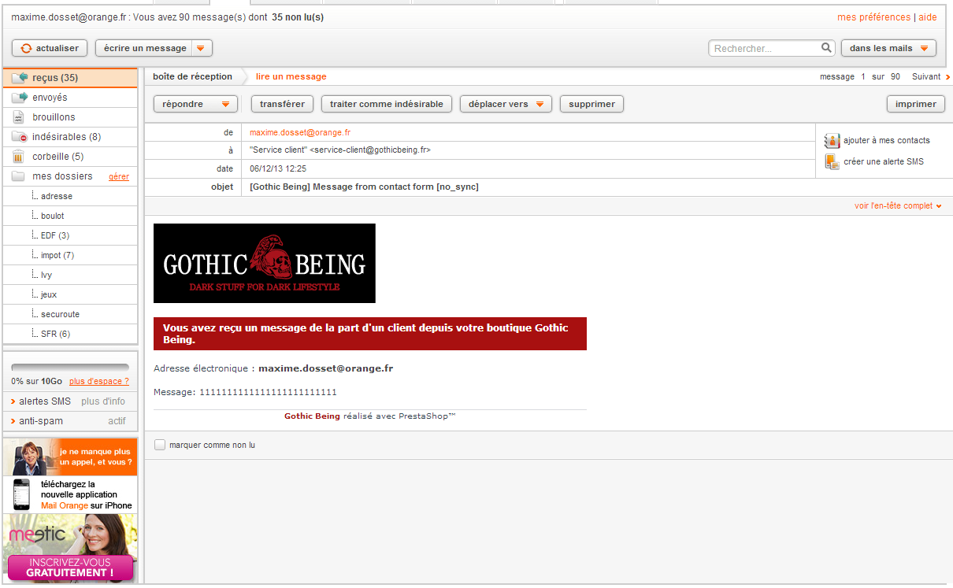
Task: Select the lire un message breadcrumb
Action: [291, 76]
